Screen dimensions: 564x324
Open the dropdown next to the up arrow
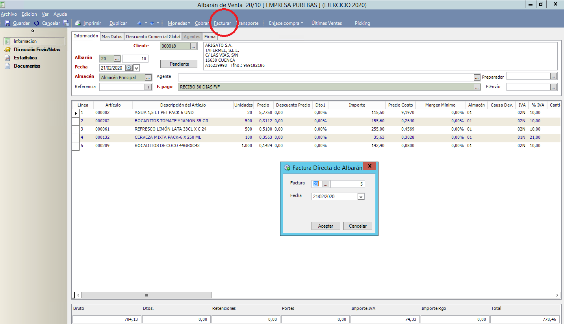pyautogui.click(x=146, y=23)
